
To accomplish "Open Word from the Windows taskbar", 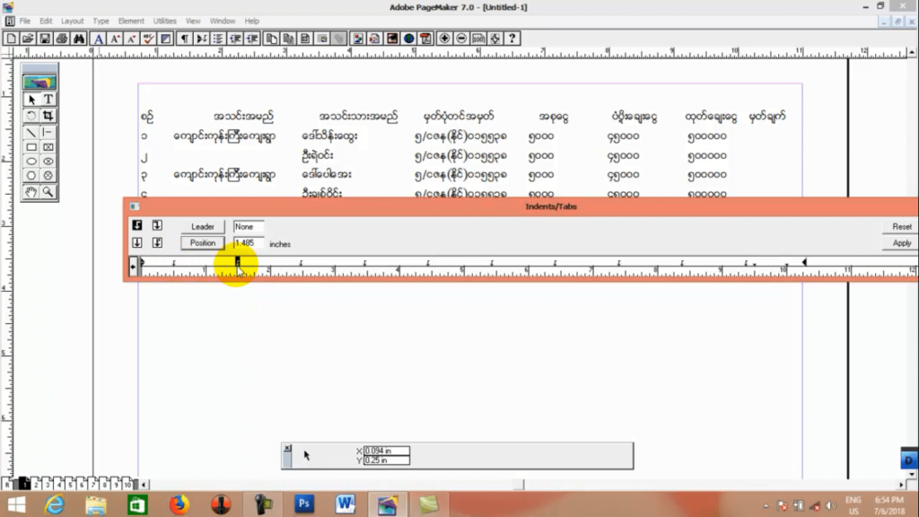I will click(x=346, y=504).
